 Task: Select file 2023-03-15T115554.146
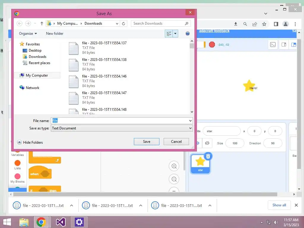(x=98, y=81)
